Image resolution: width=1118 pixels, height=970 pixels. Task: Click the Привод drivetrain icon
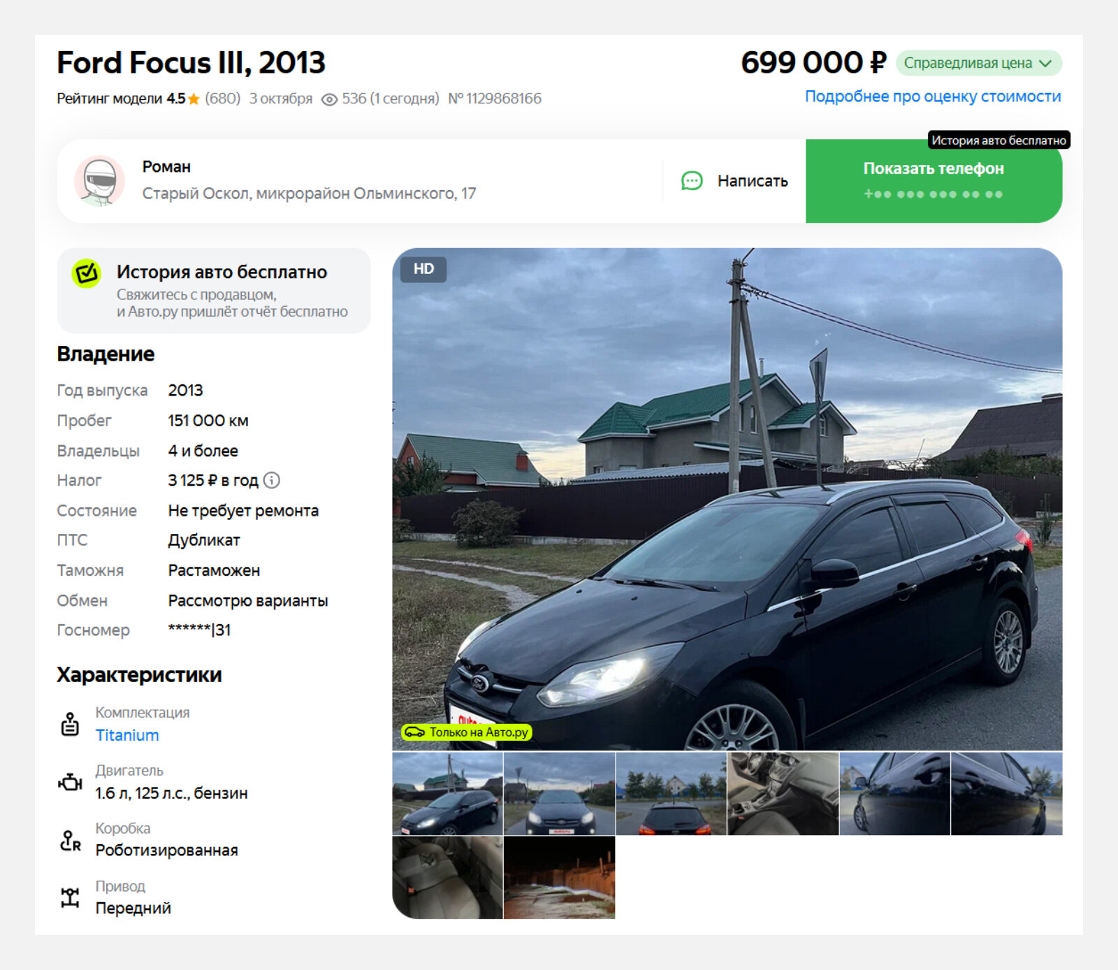[70, 897]
